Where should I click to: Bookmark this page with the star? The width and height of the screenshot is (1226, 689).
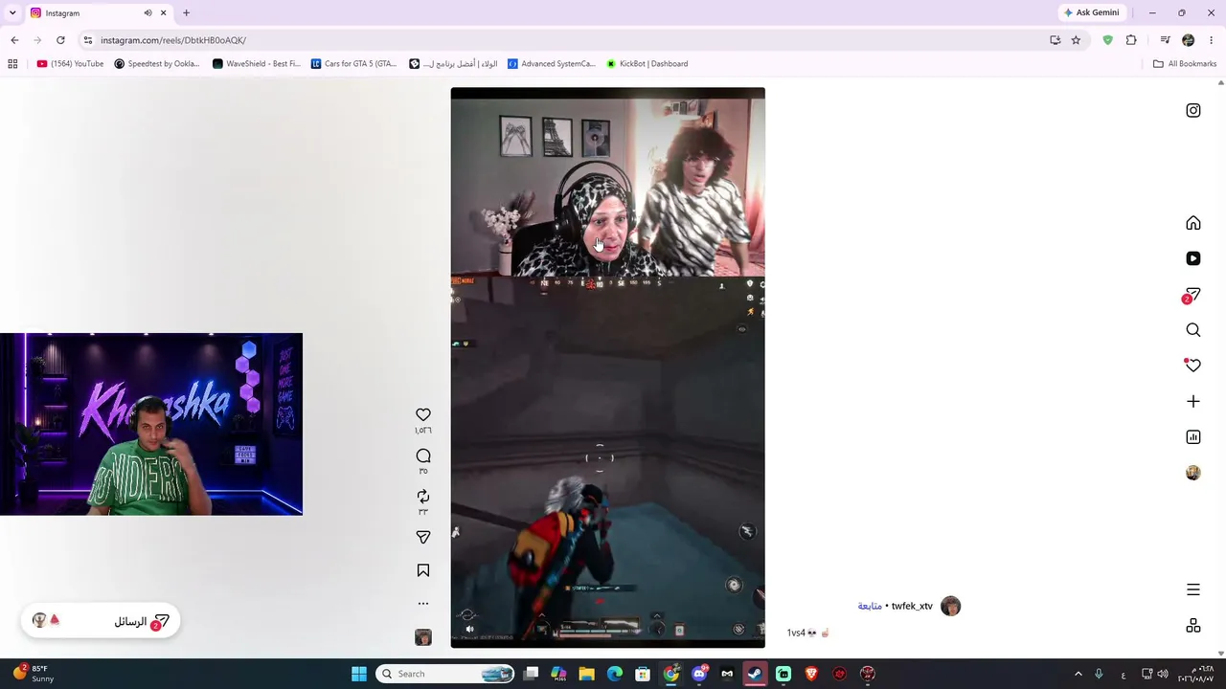(1076, 40)
